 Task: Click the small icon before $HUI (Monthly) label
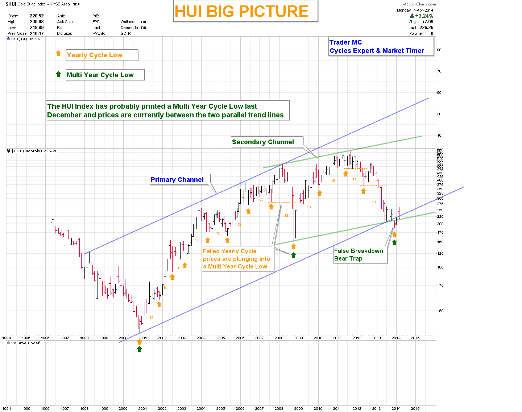[x=9, y=151]
